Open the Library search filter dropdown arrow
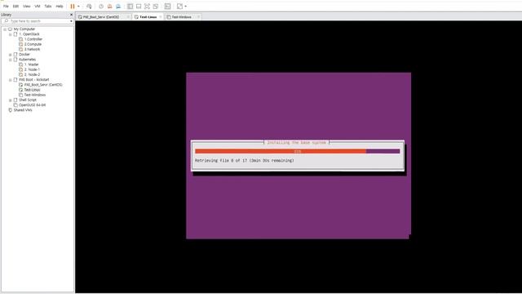 point(71,21)
